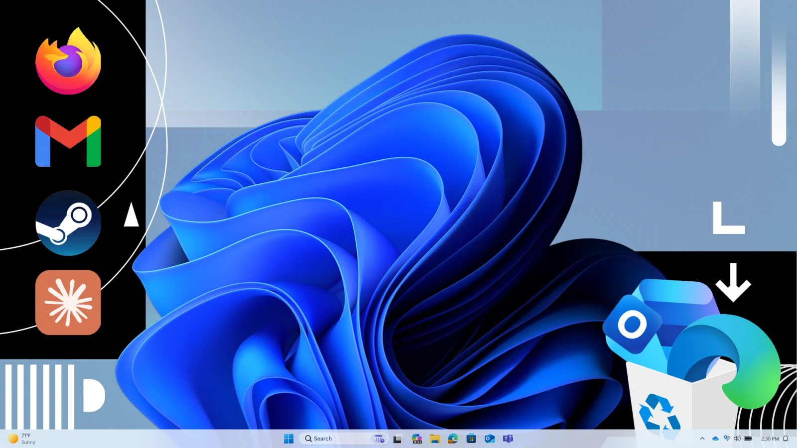This screenshot has width=797, height=448.
Task: Expand the hidden tray icons chevron
Action: pyautogui.click(x=702, y=439)
